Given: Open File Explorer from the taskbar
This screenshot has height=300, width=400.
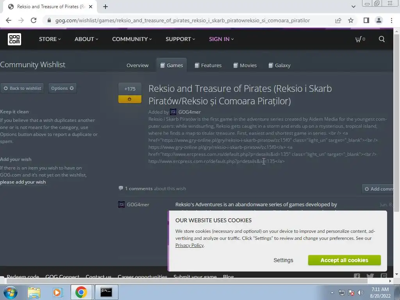Looking at the screenshot, I should pyautogui.click(x=34, y=292).
